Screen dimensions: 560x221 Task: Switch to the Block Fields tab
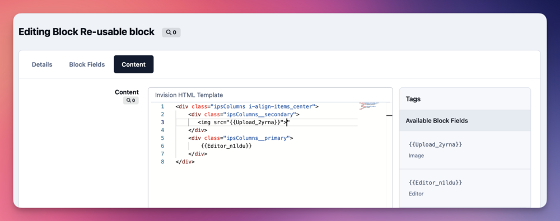click(87, 65)
